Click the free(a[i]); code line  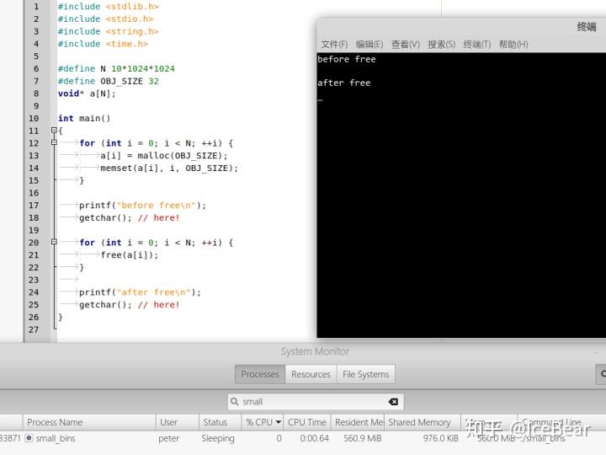pos(129,255)
